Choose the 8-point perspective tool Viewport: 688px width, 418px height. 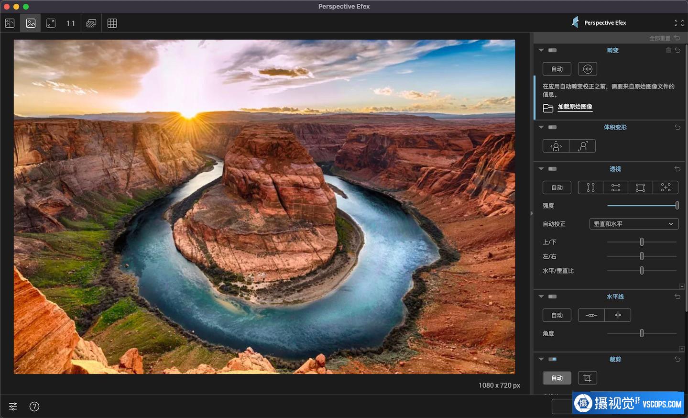click(666, 187)
